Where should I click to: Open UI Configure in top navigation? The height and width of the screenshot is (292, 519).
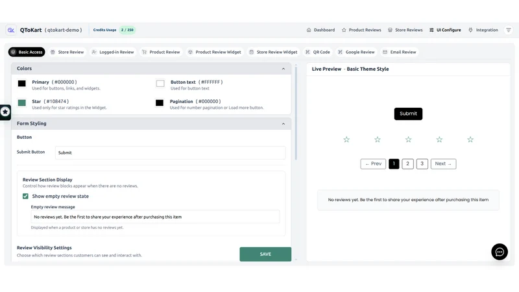(x=445, y=30)
